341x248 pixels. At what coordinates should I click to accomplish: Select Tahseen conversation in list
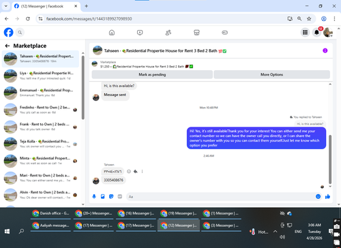[40, 59]
